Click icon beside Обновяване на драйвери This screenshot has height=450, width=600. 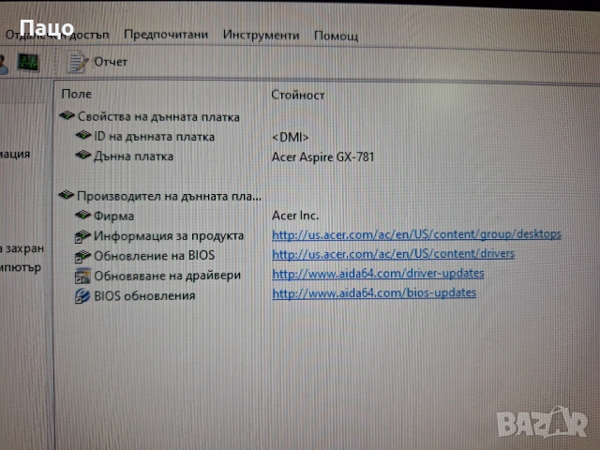click(x=82, y=276)
